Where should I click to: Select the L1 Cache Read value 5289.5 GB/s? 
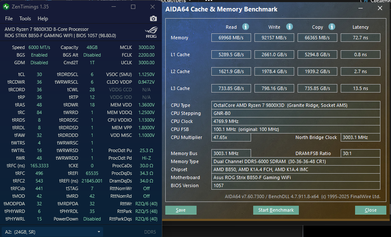pos(231,54)
